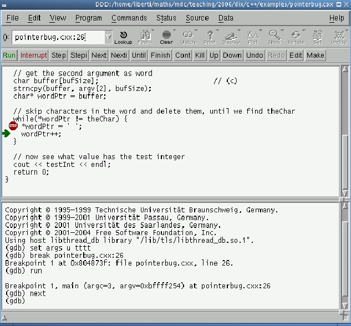351x326 pixels.
Task: Click the Undo button
Action: (x=255, y=55)
